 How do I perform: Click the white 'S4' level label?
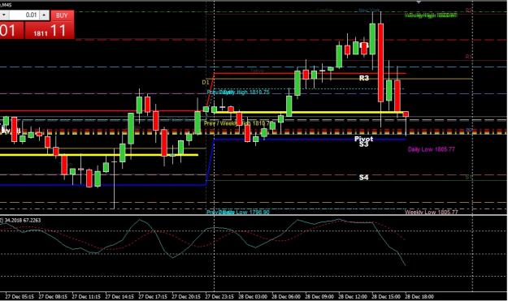tap(363, 177)
